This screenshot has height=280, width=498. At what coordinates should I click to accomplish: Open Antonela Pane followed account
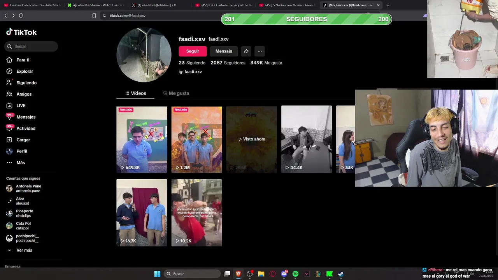pos(25,189)
